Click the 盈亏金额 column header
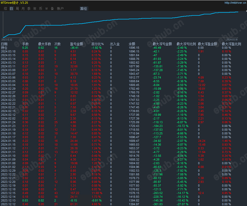247x206 pixels. coord(77,44)
